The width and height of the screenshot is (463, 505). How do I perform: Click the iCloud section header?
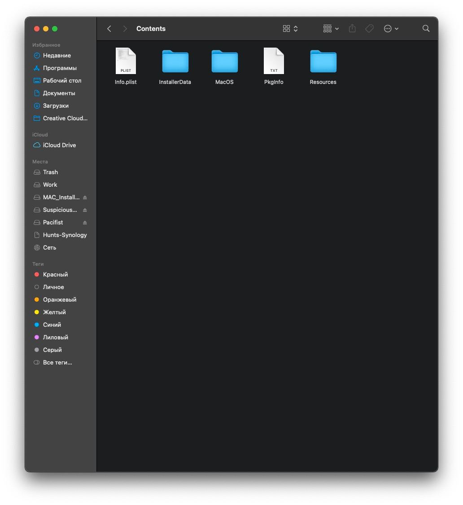tap(40, 135)
